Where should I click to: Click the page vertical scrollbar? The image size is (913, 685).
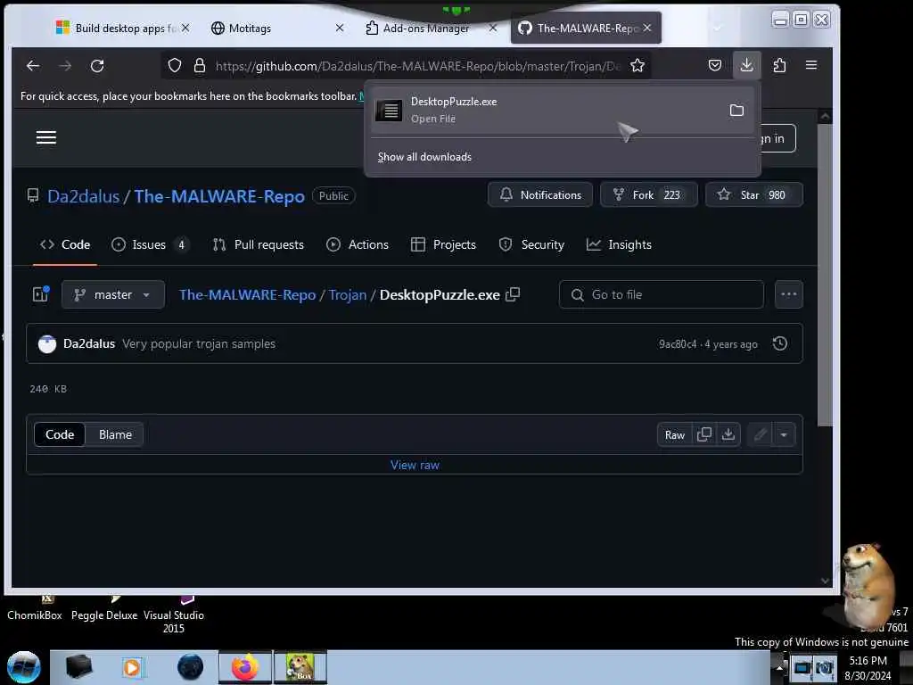click(x=825, y=274)
